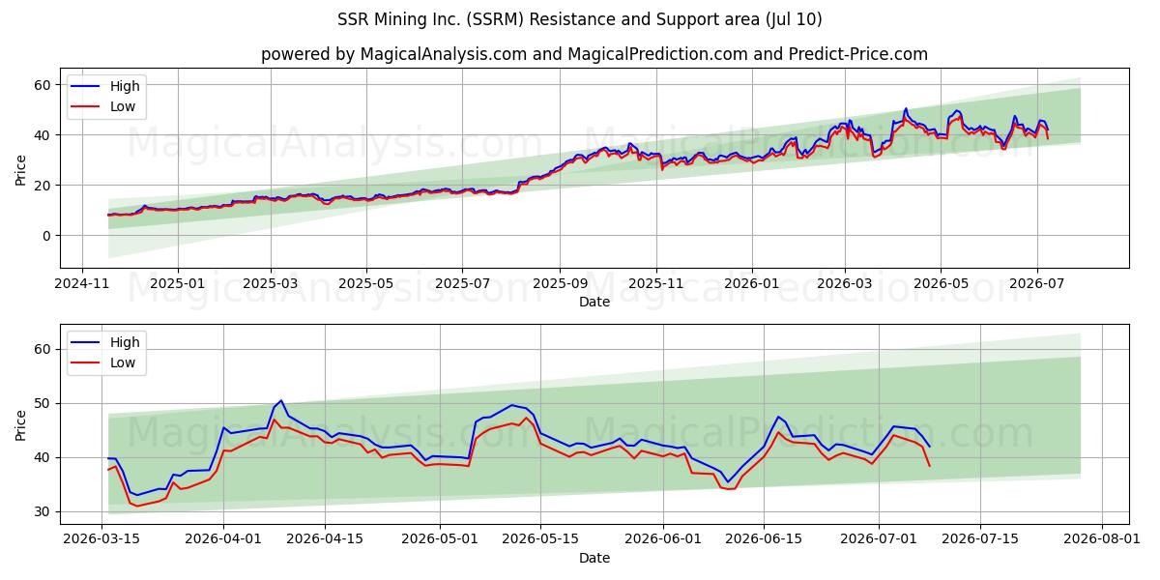Click the '2024-11' x-axis label in the top chart
Screen dimensions: 1160x580
pos(81,284)
